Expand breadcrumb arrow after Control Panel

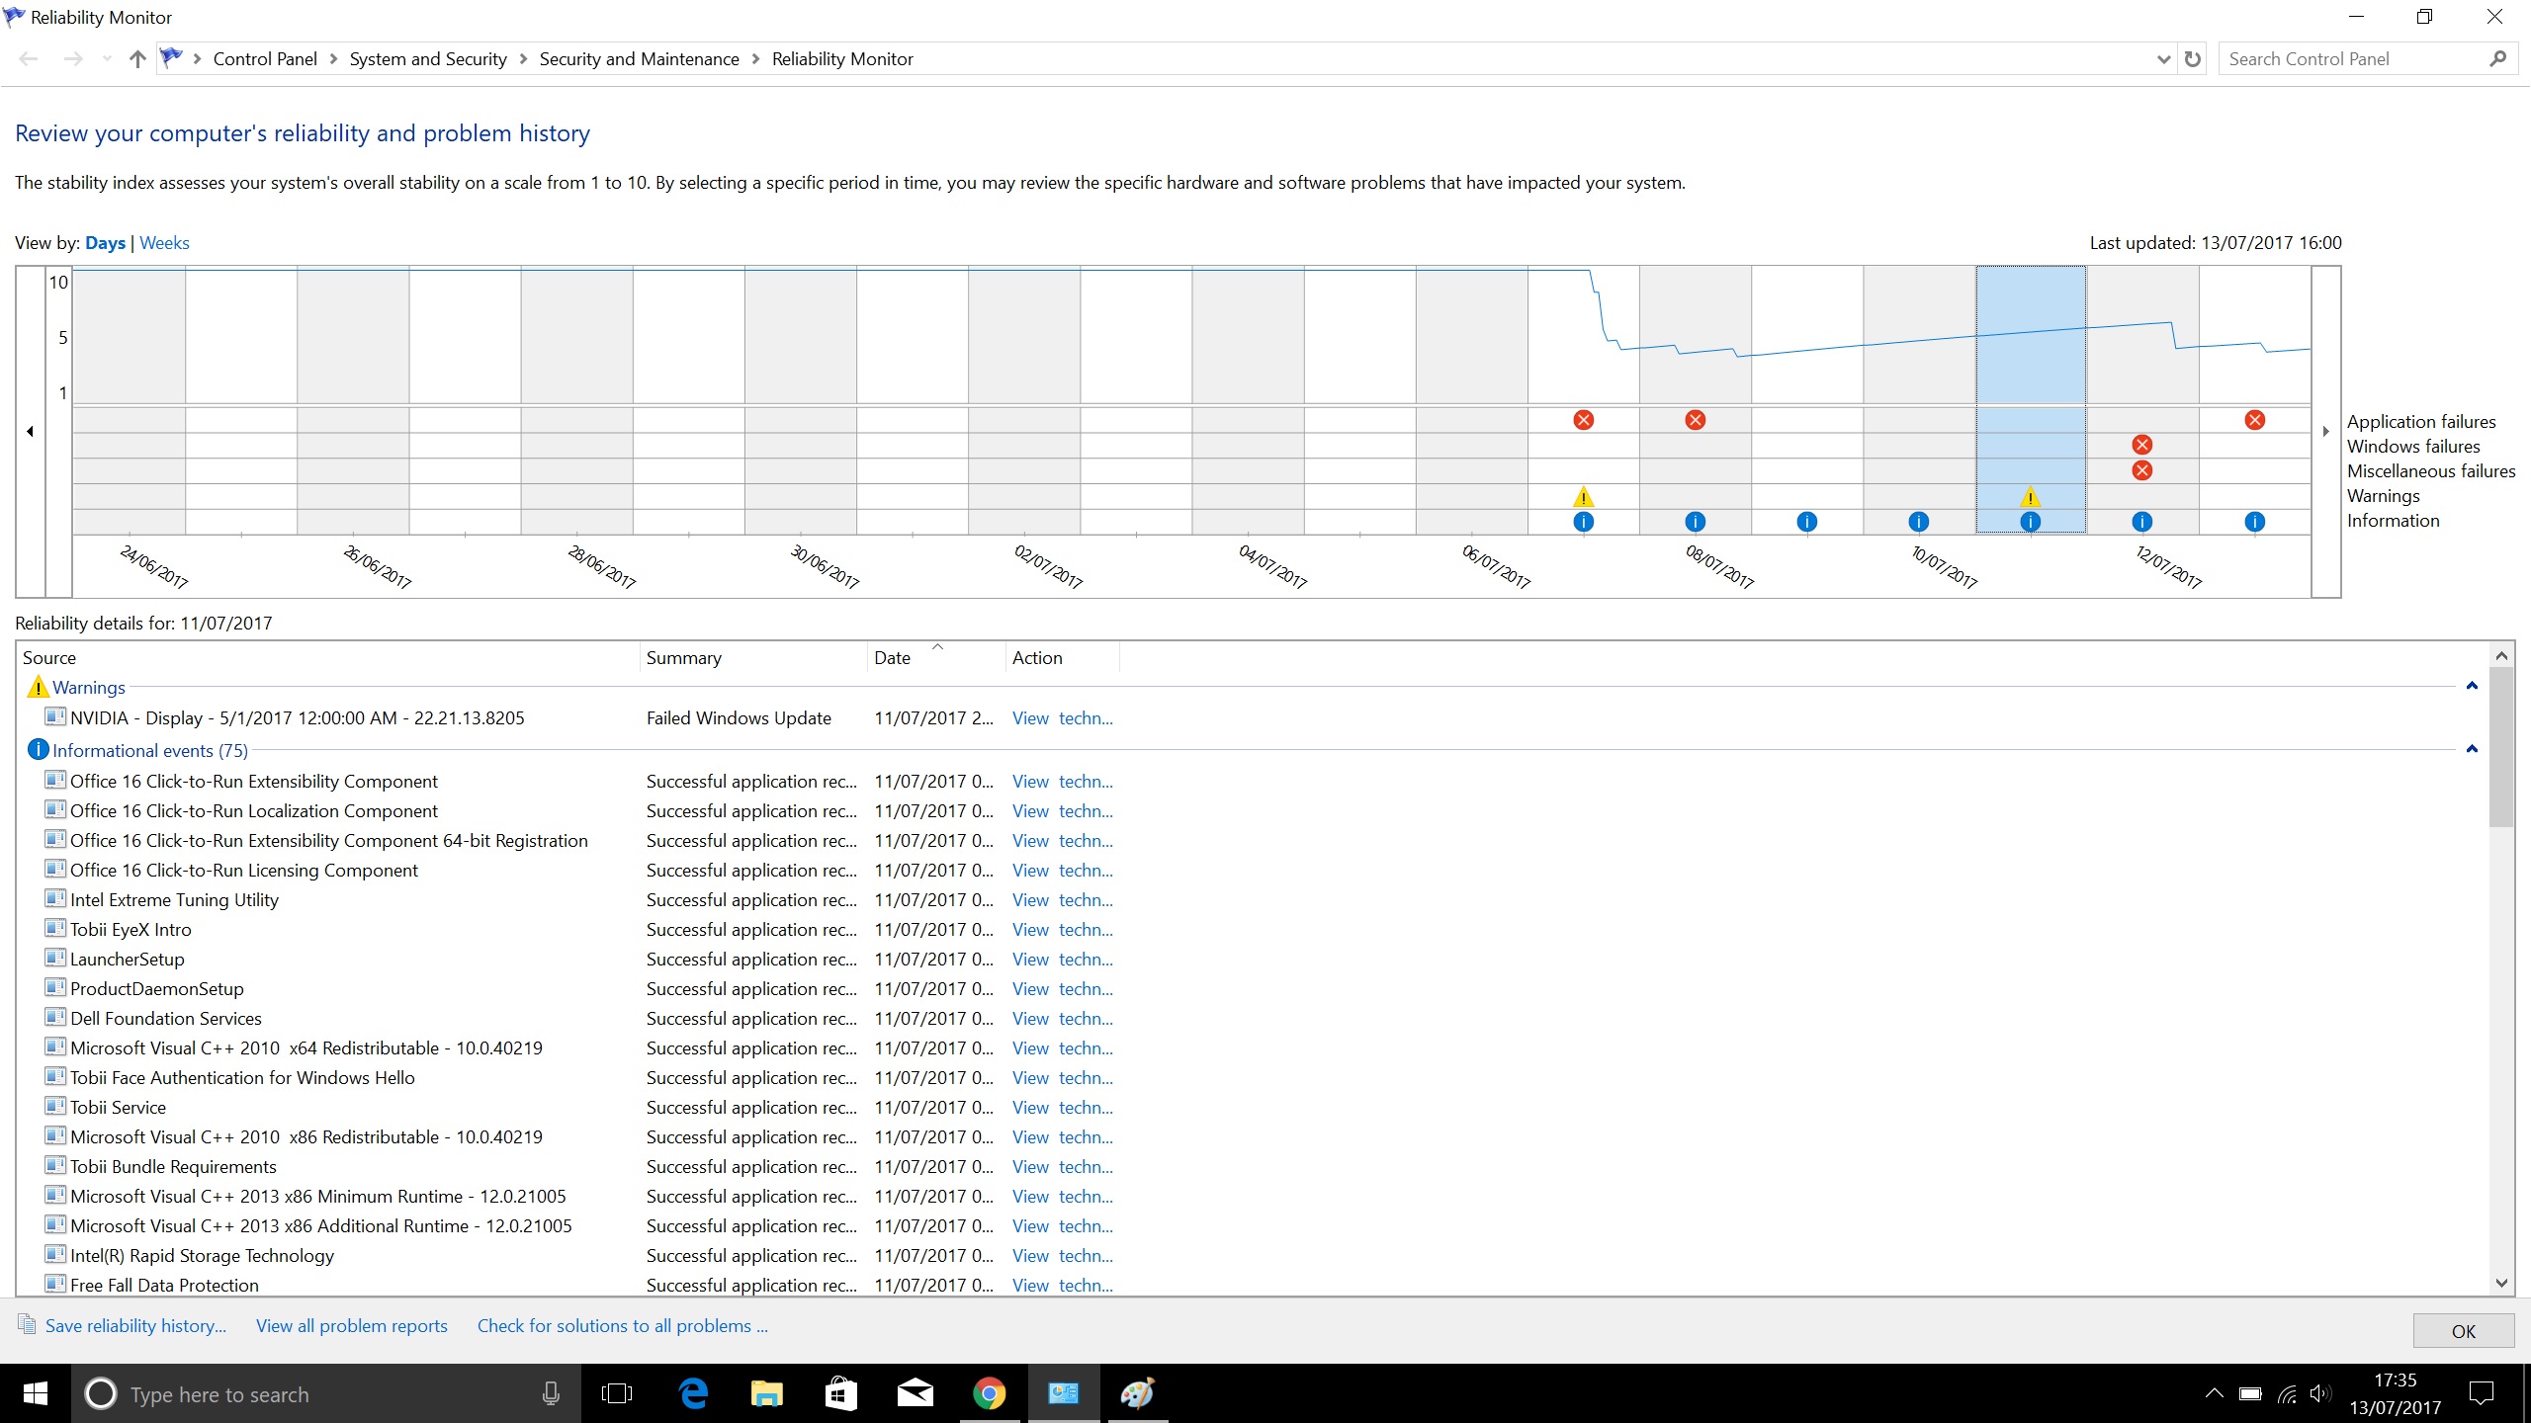click(x=333, y=59)
